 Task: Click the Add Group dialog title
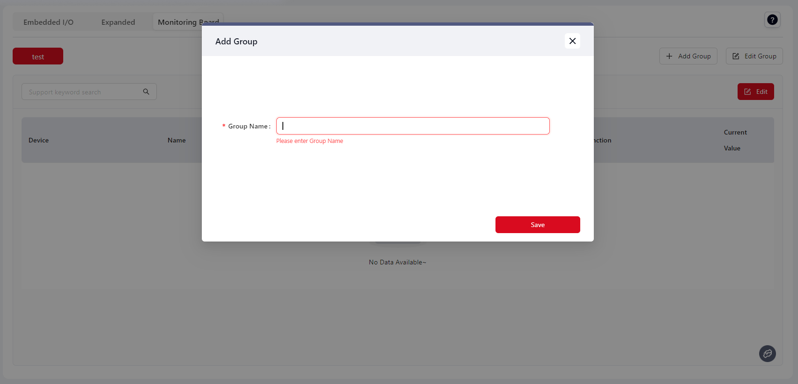click(x=236, y=42)
